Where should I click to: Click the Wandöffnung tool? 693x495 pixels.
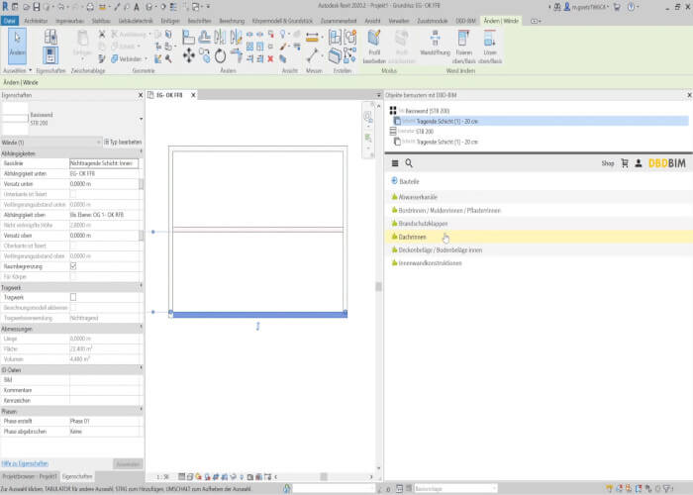click(435, 43)
